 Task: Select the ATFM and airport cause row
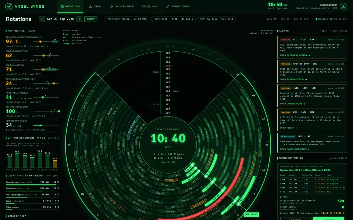click(x=32, y=195)
